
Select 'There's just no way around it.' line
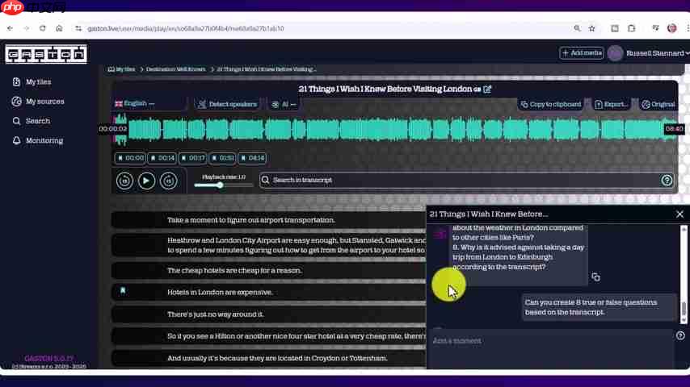pos(268,314)
